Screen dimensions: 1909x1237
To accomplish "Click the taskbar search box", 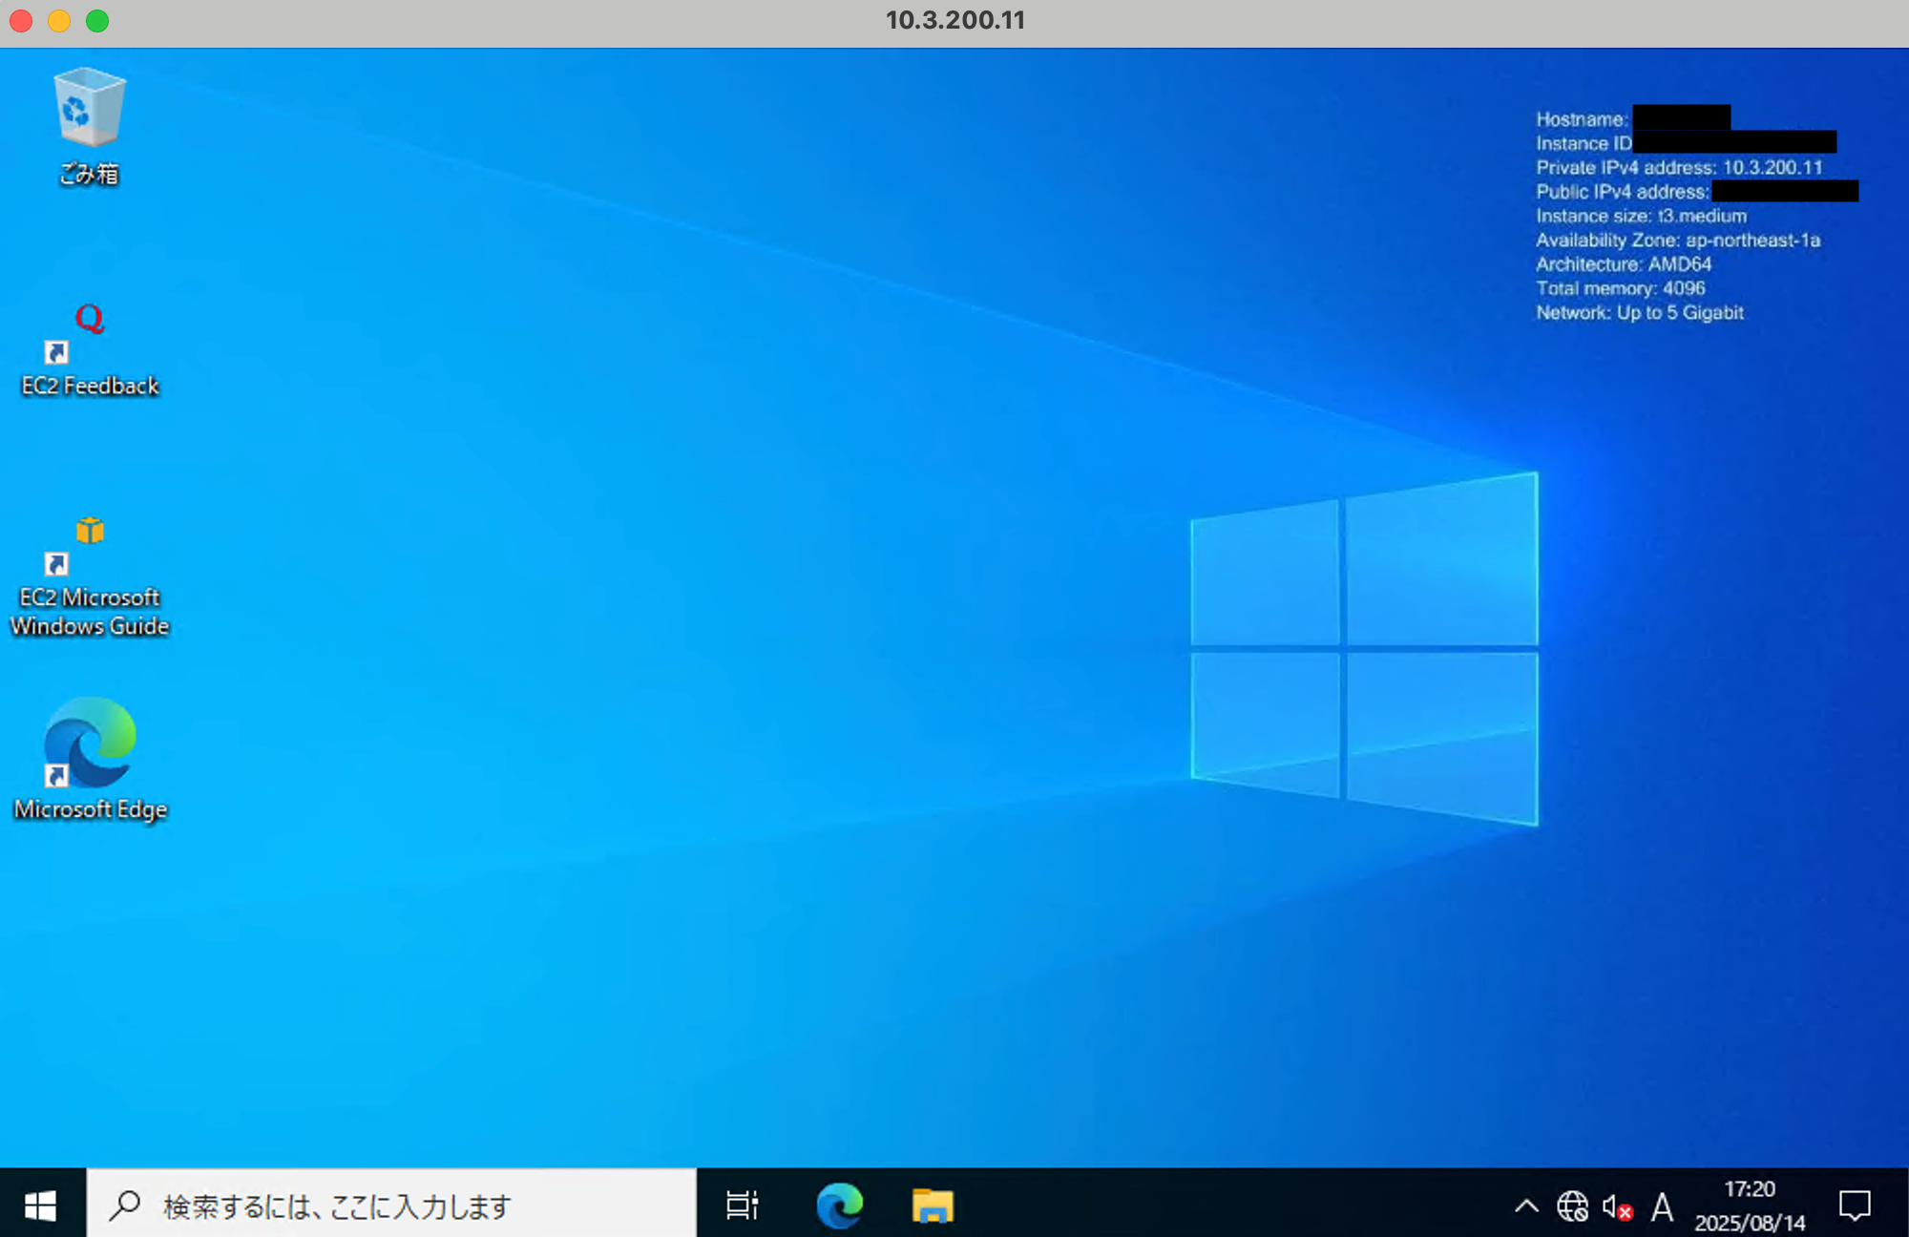I will click(391, 1206).
